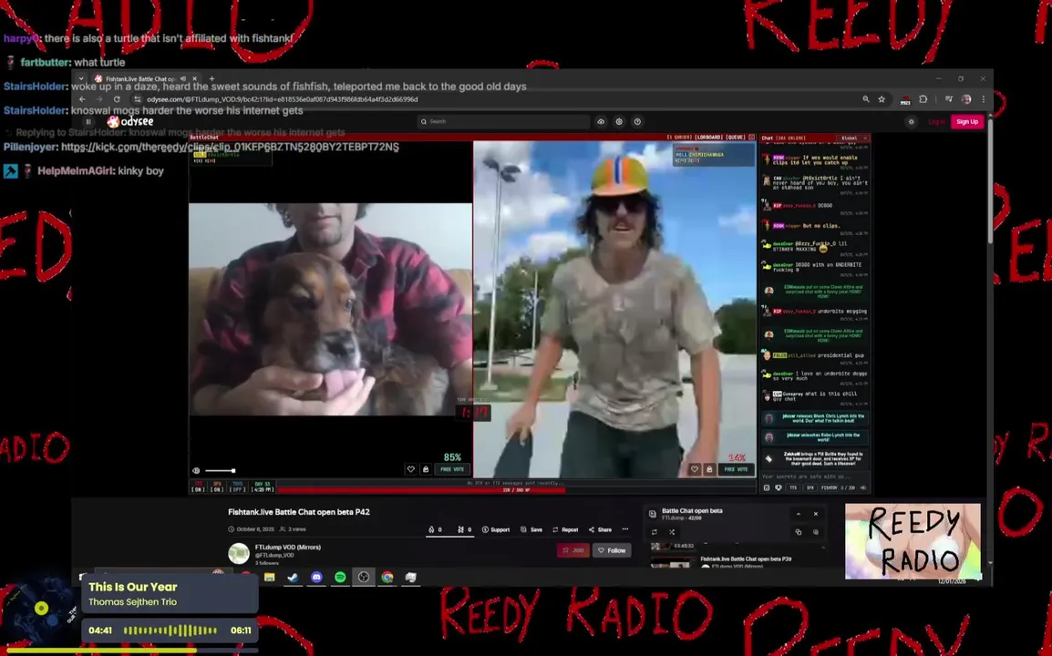1052x656 pixels.
Task: Open the FTLdump VOD (Mirrors) channel link
Action: [x=288, y=548]
